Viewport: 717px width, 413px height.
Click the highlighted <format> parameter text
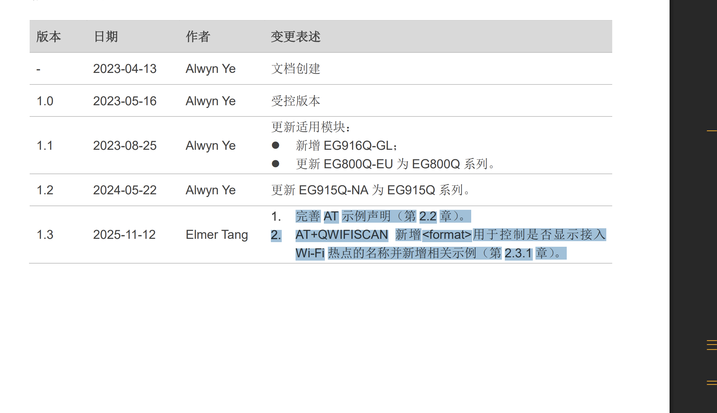click(x=447, y=235)
